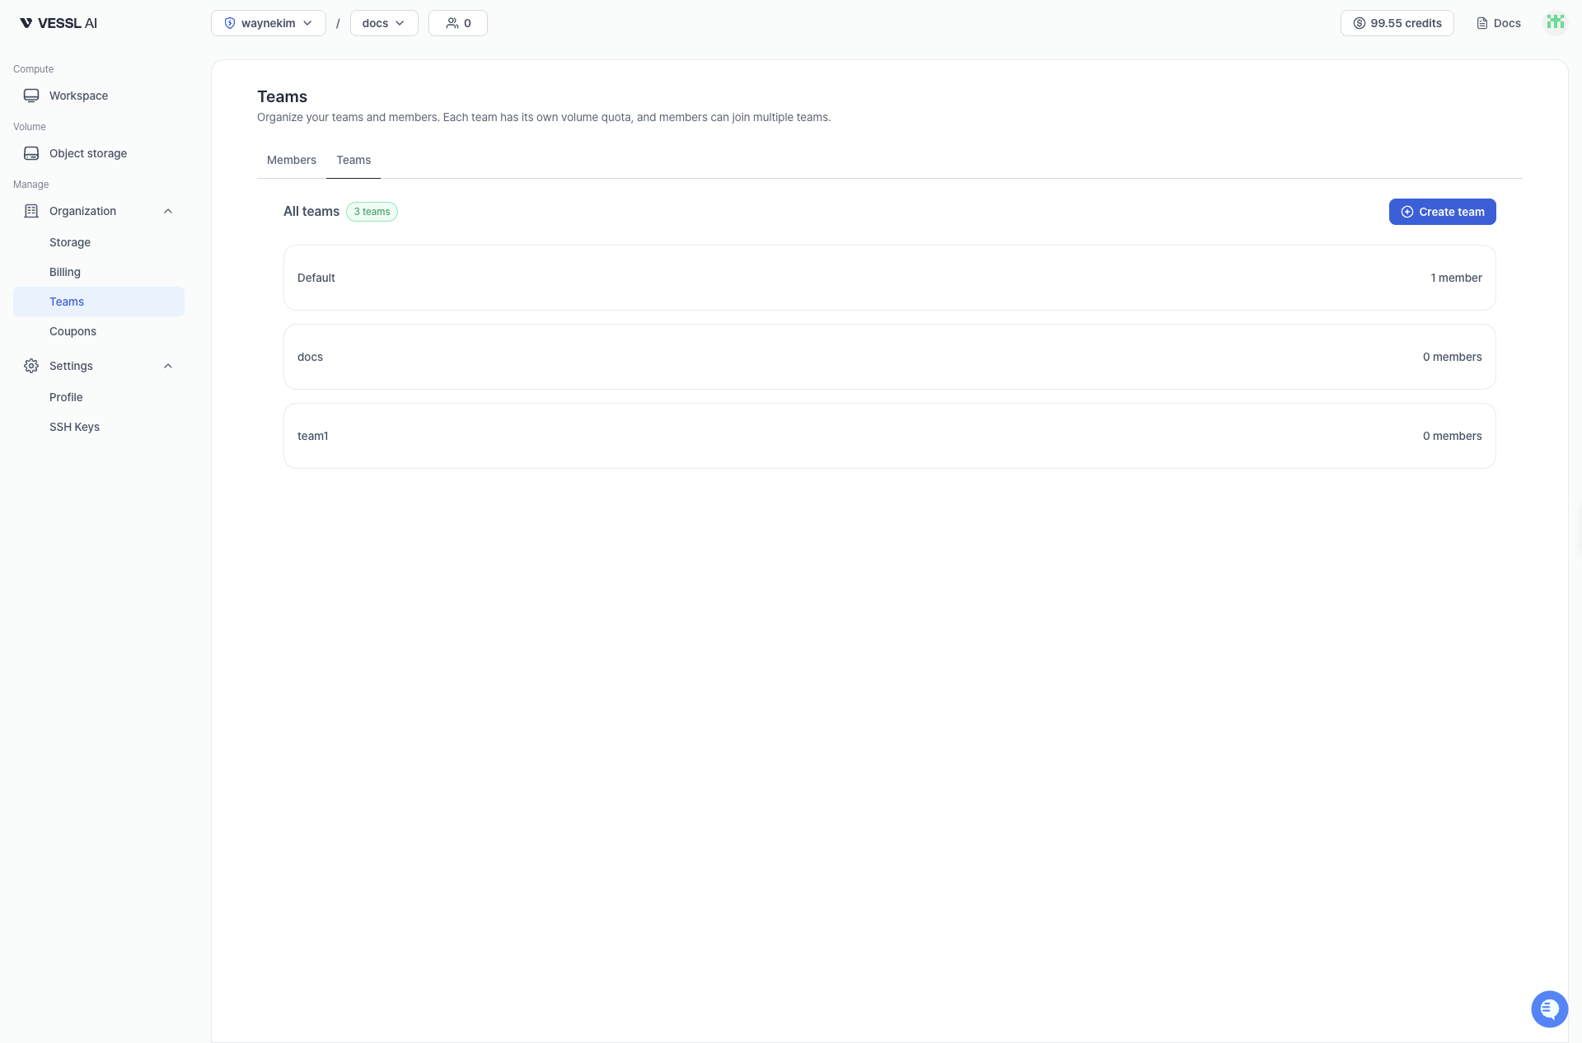Open the Default team row
Screen dimensions: 1582x1043
coord(889,278)
